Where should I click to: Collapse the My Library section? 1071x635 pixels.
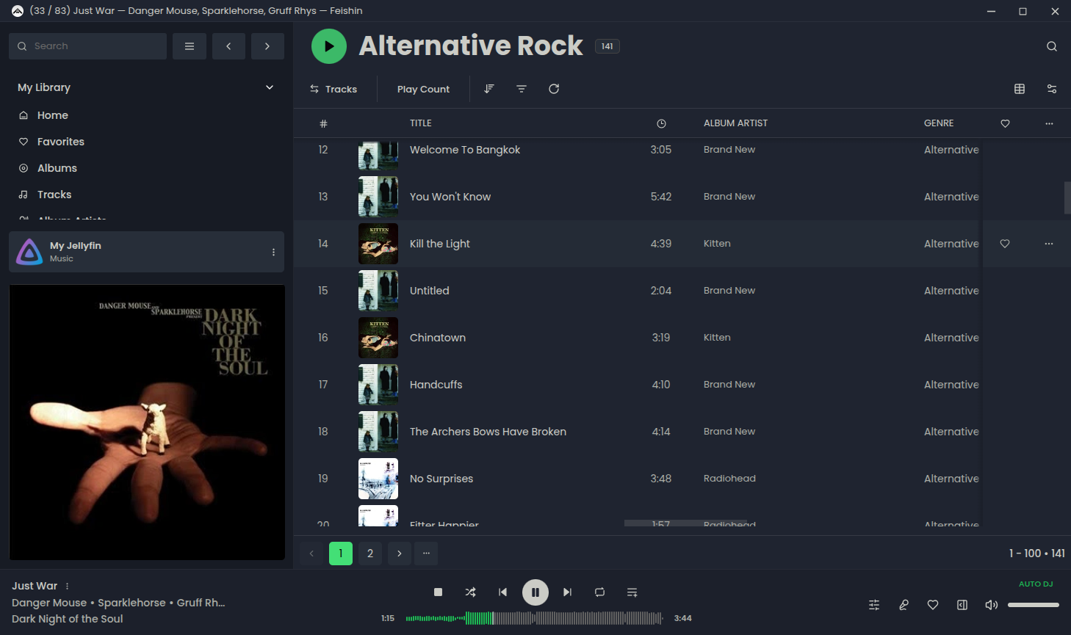tap(270, 87)
